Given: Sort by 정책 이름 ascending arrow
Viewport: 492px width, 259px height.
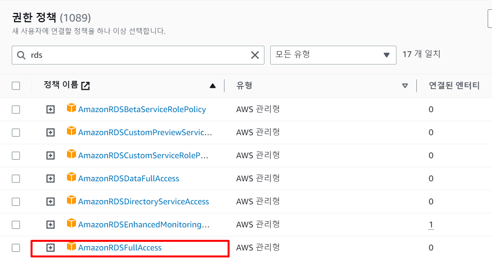Looking at the screenshot, I should pyautogui.click(x=213, y=86).
